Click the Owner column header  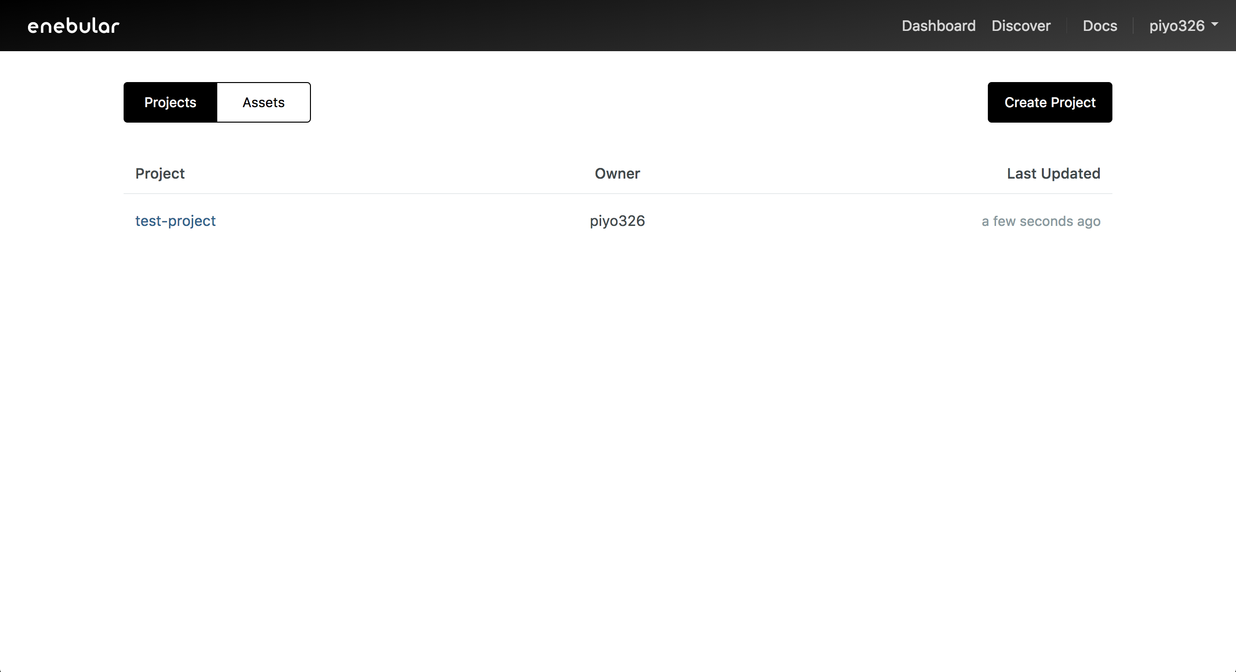[617, 173]
